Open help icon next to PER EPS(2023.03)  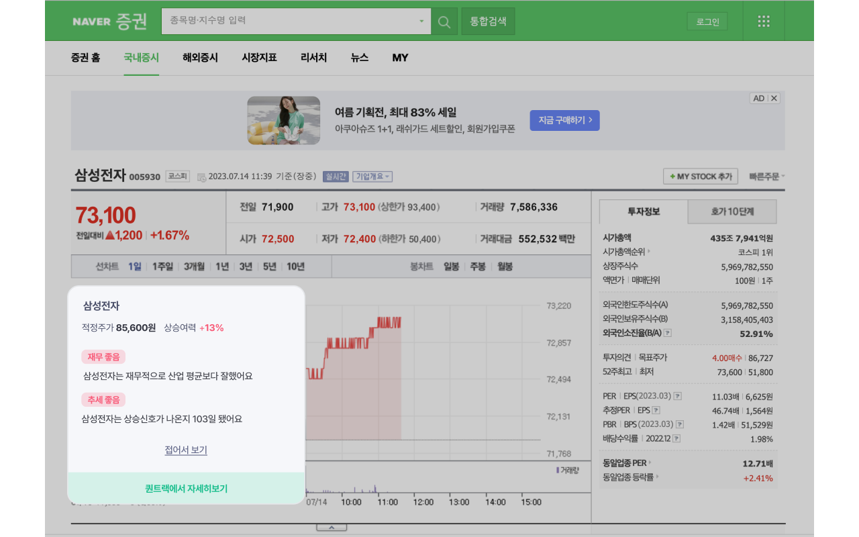[x=678, y=396]
